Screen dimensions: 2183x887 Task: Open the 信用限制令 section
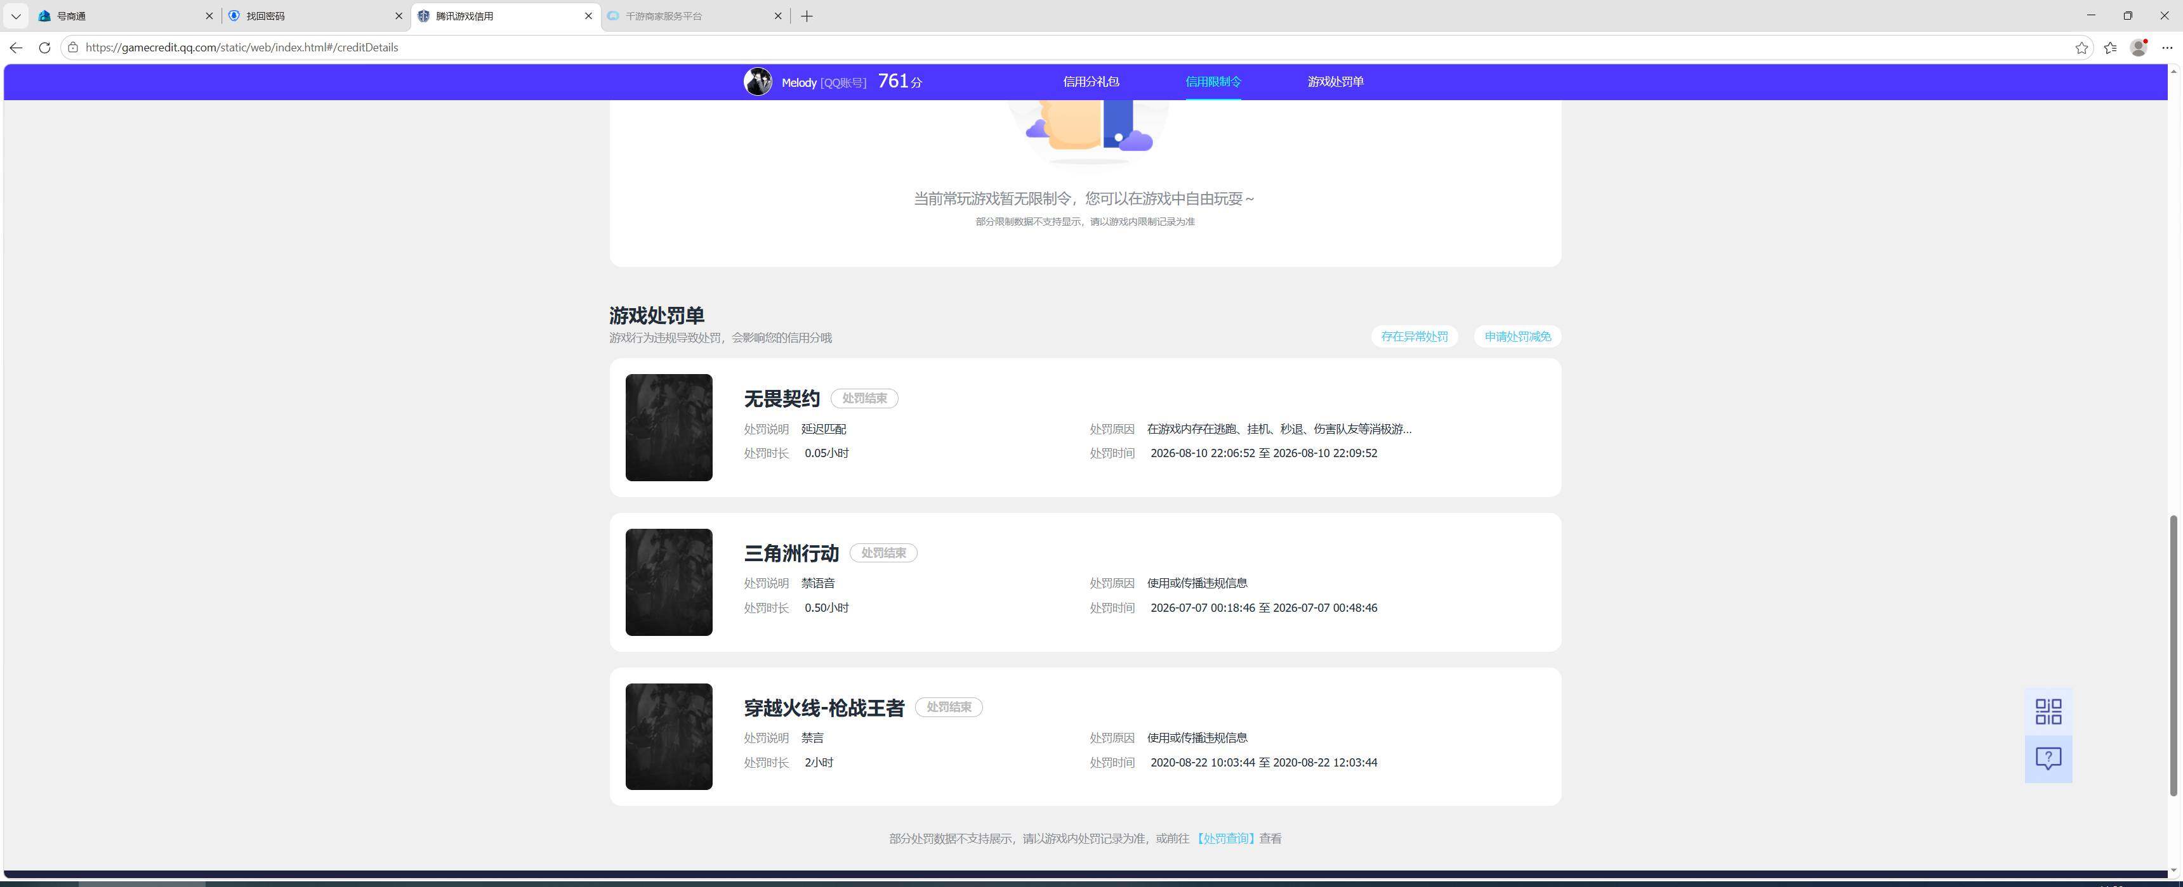1213,81
